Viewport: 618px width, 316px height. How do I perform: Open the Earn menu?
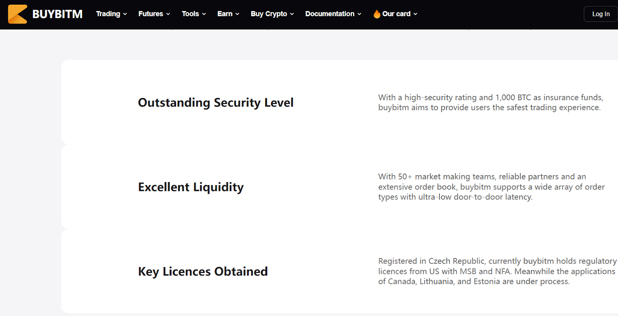coord(225,14)
